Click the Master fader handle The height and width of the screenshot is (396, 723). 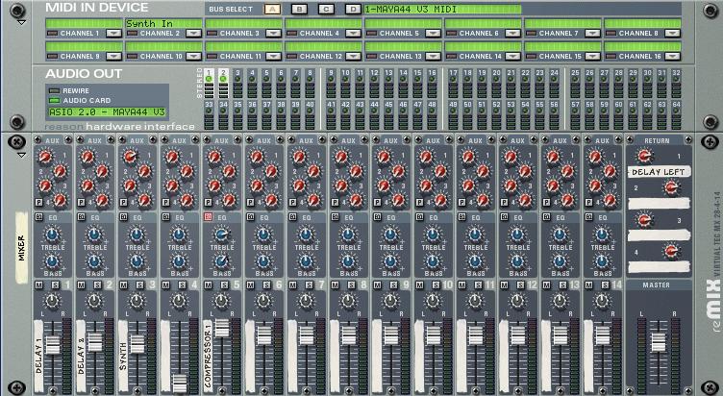(x=658, y=342)
